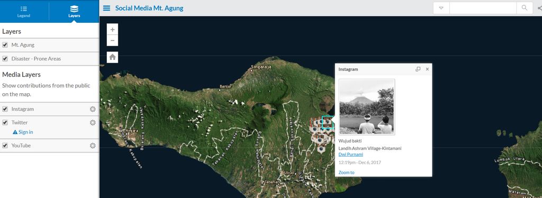
Task: Uncheck the YouTube media layer
Action: tap(5, 146)
